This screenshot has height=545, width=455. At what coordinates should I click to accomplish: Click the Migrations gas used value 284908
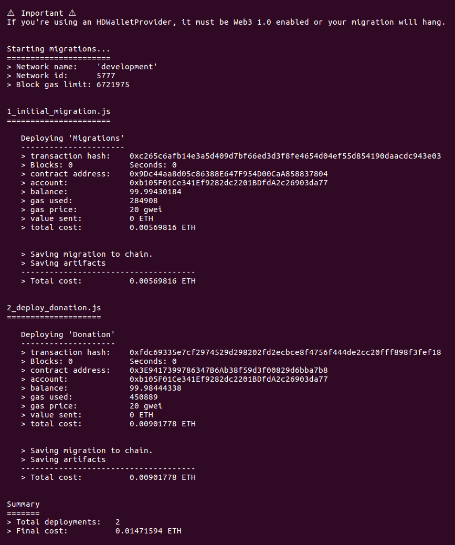tap(143, 201)
